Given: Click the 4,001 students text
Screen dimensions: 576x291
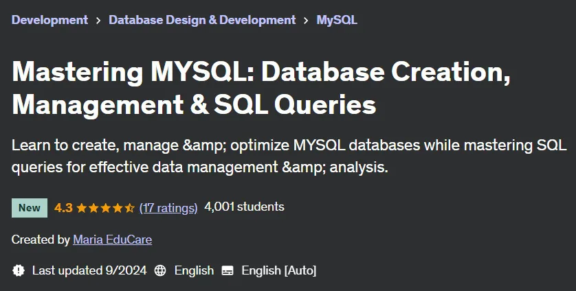Looking at the screenshot, I should 244,207.
